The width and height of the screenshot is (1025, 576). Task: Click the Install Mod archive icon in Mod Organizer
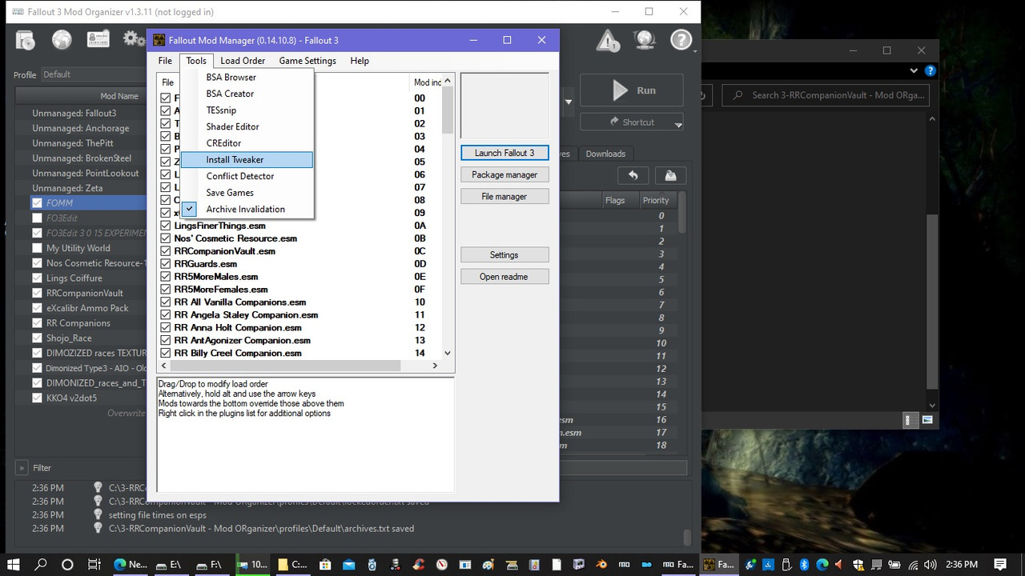[x=25, y=39]
